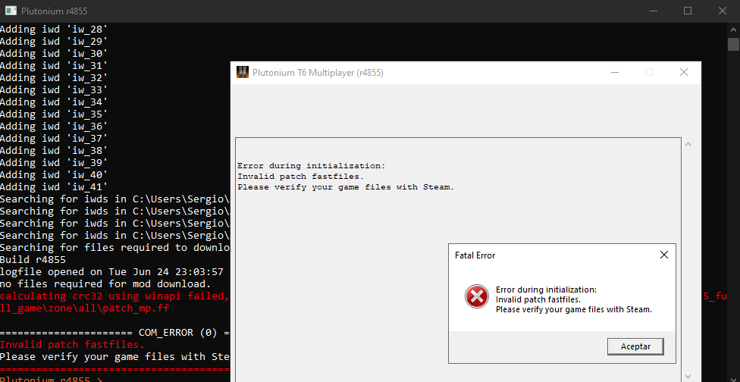Screen dimensions: 740x382
Task: Click the Plutonium r4855 console window icon
Action: click(11, 11)
